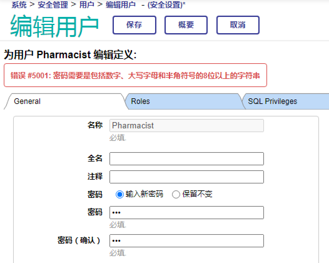Click the large 编辑用户 page title
Image resolution: width=329 pixels, height=263 pixels.
pyautogui.click(x=55, y=26)
